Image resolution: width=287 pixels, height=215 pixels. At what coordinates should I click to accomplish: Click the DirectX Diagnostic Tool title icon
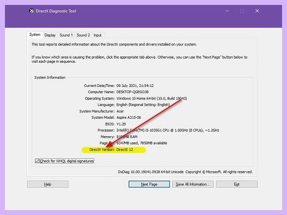31,11
